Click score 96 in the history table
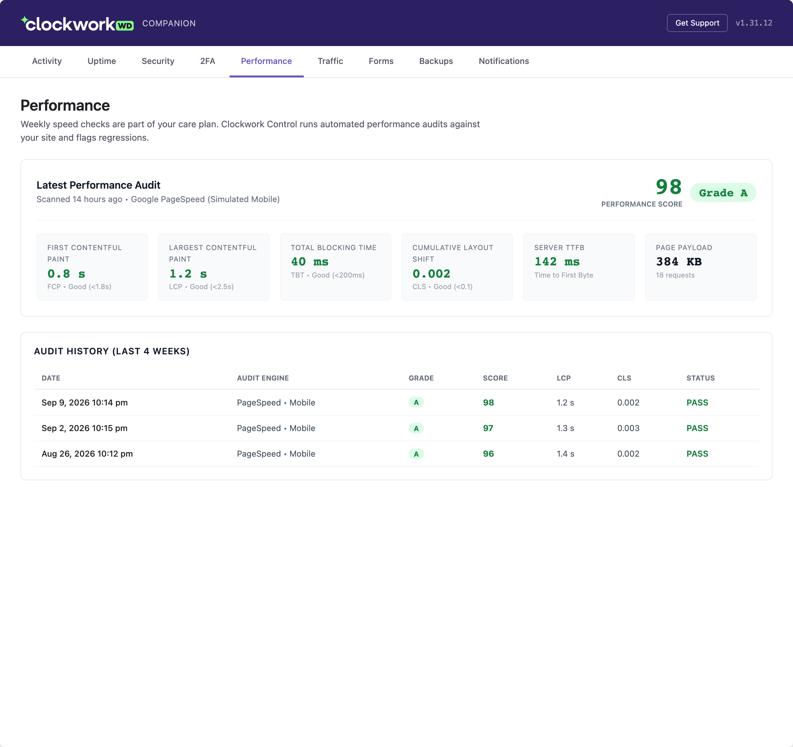This screenshot has width=793, height=747. [488, 453]
